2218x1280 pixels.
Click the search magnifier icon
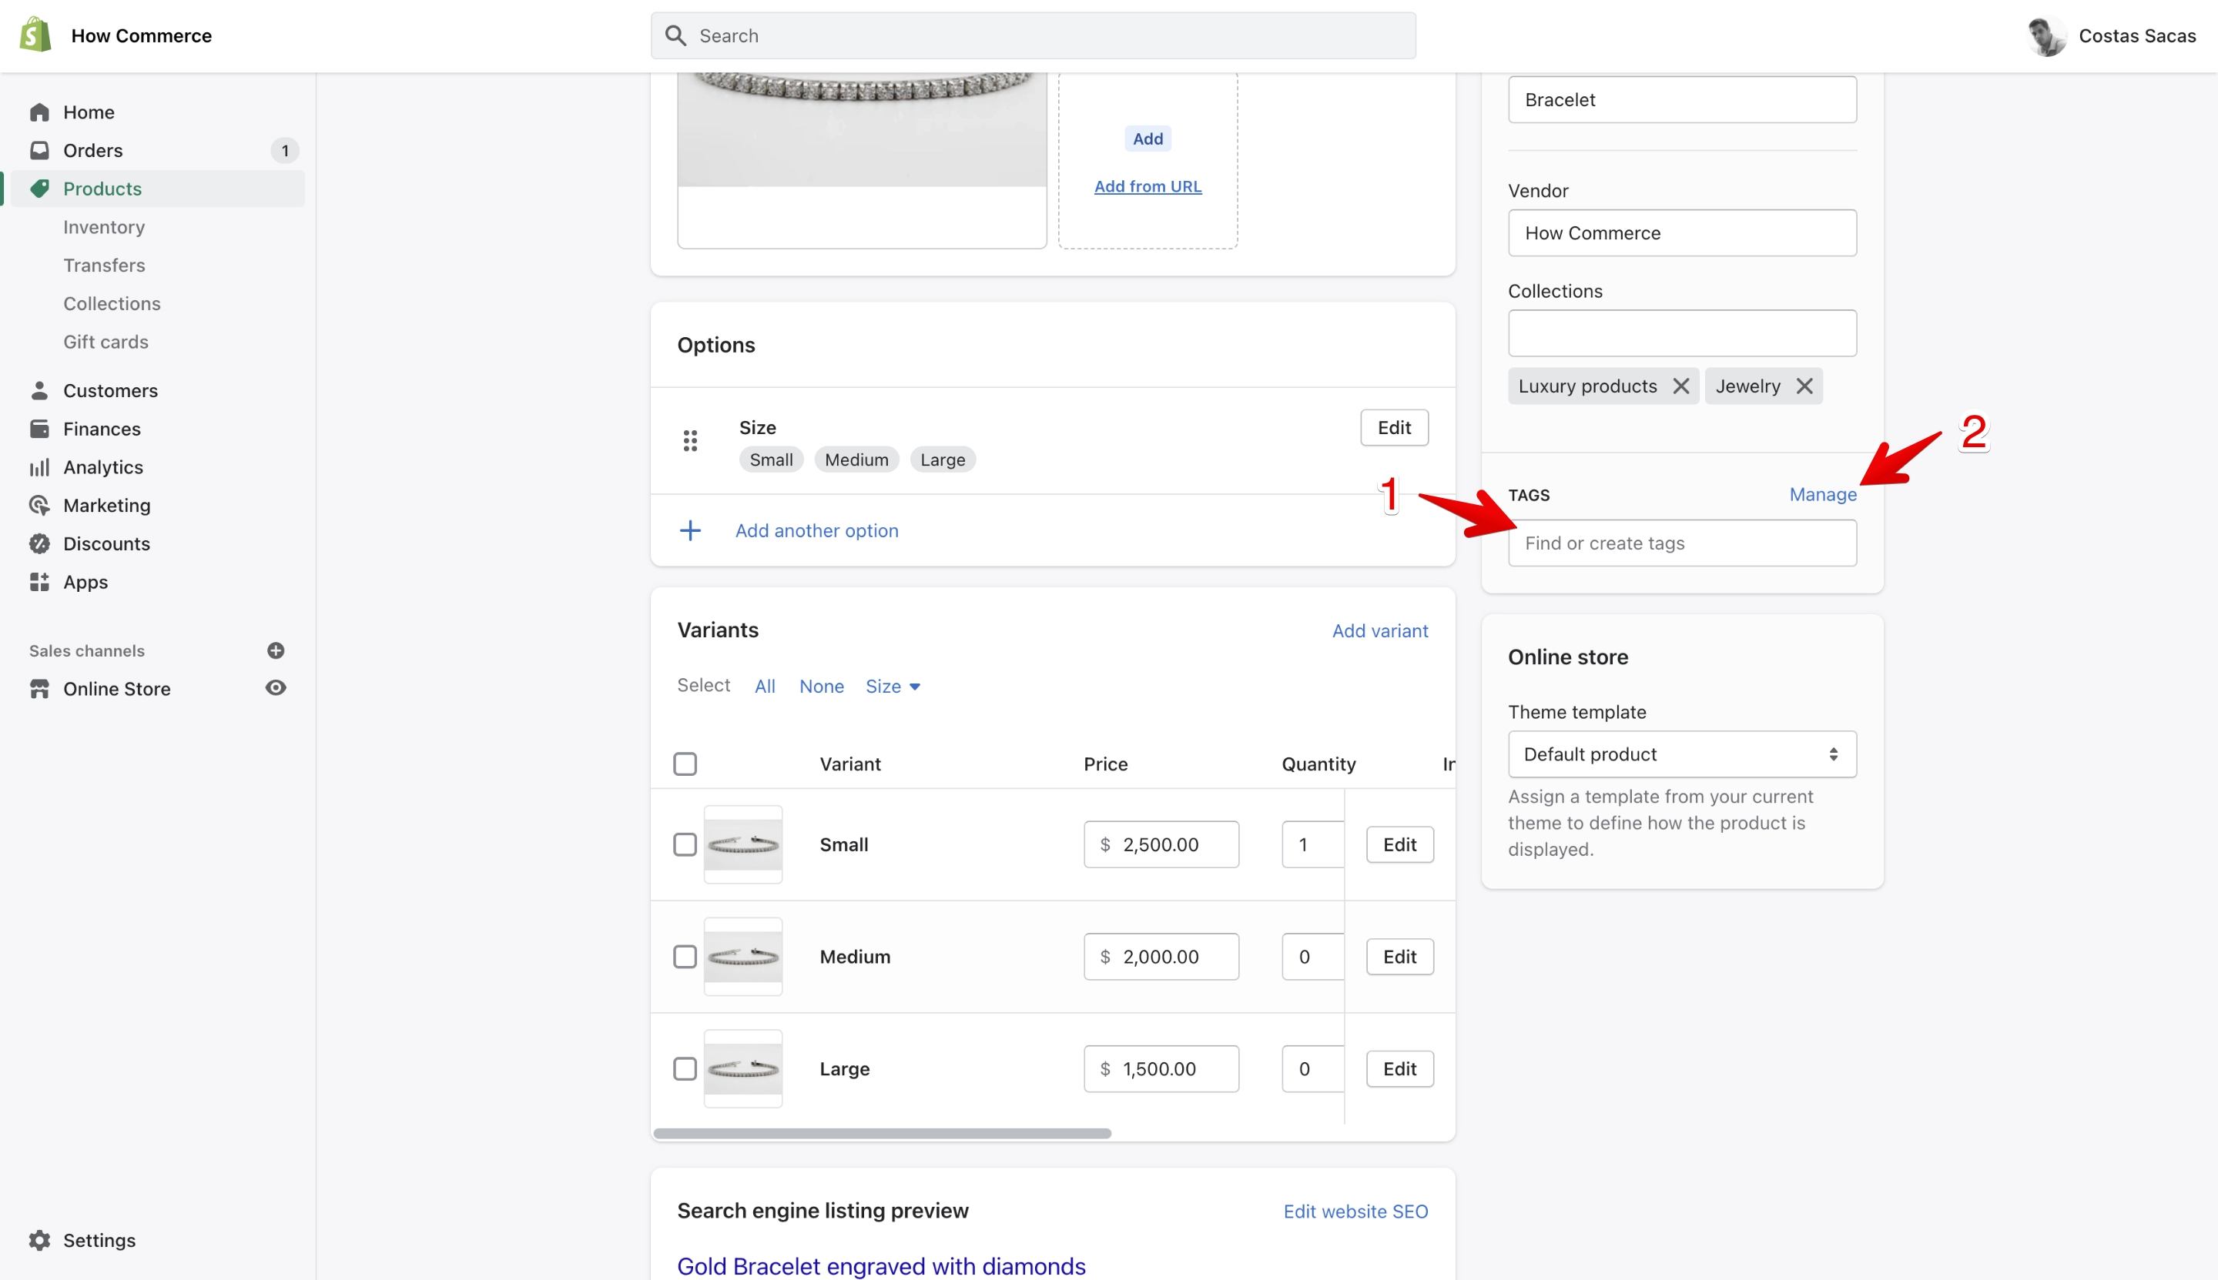pyautogui.click(x=675, y=35)
